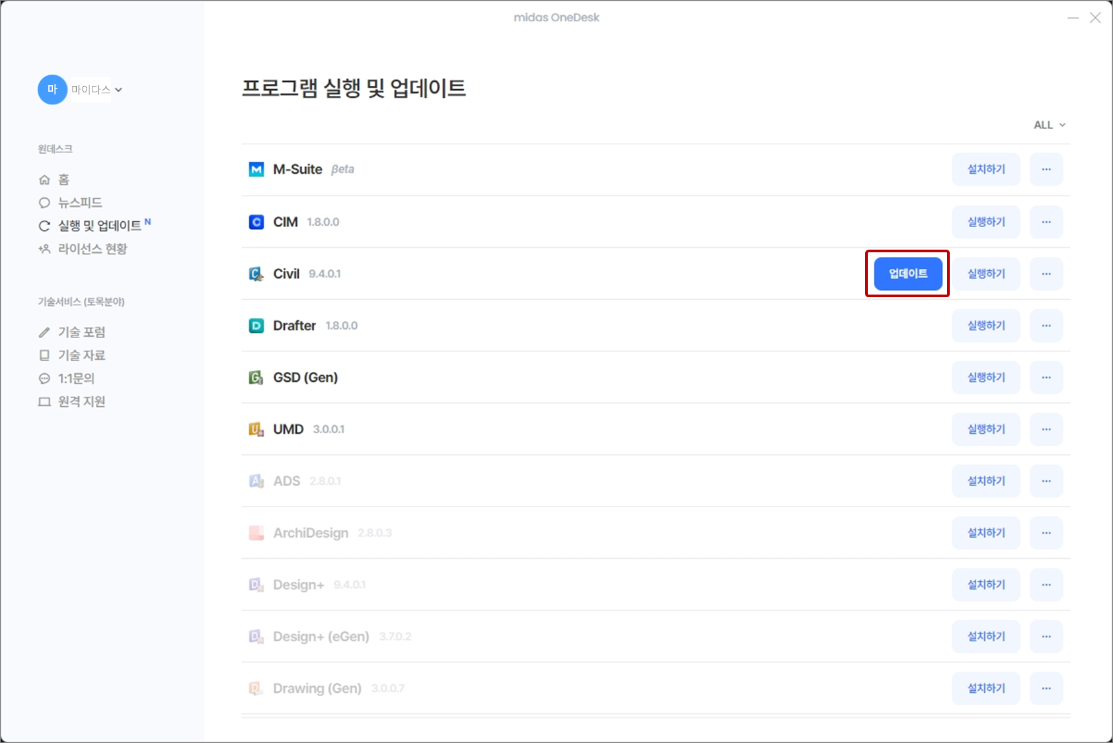Image resolution: width=1113 pixels, height=743 pixels.
Task: Click the CIM program icon
Action: coord(256,222)
